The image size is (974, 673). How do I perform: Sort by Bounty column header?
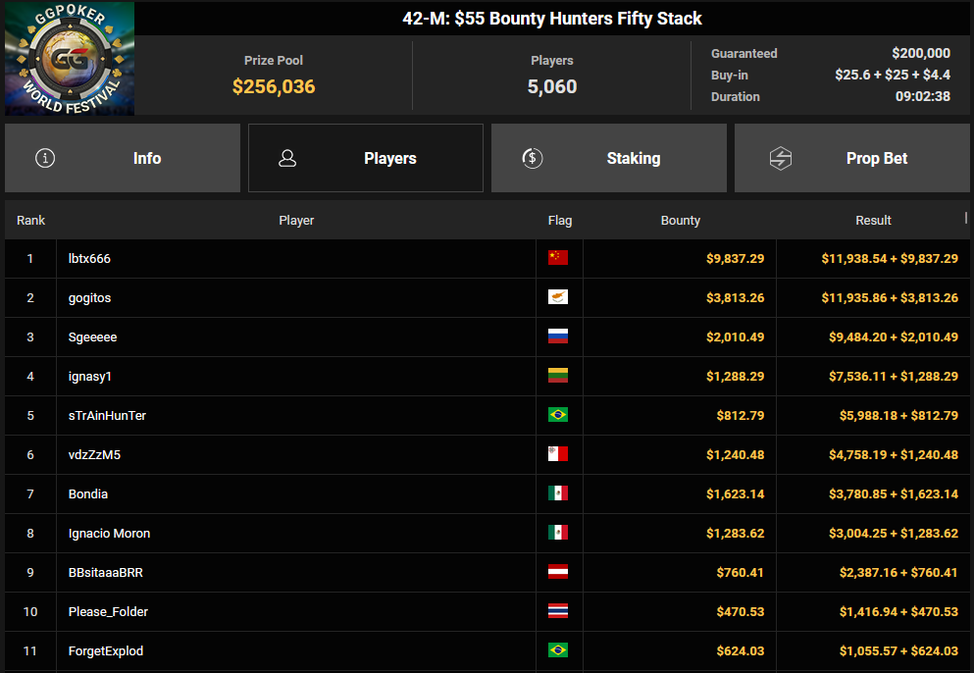point(680,221)
